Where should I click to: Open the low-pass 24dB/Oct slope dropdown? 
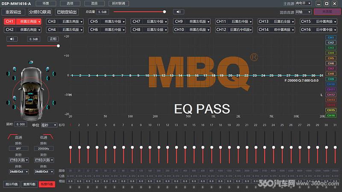click(x=44, y=172)
